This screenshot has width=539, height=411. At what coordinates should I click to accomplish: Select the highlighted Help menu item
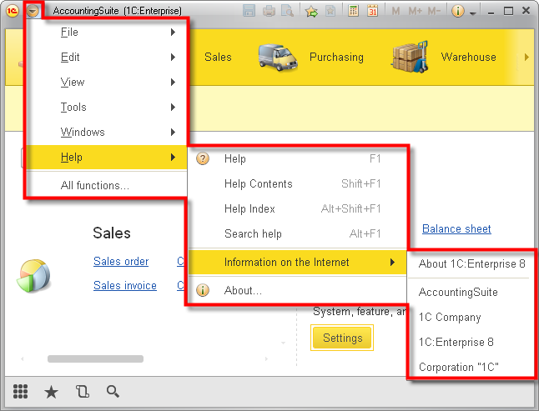pos(107,158)
